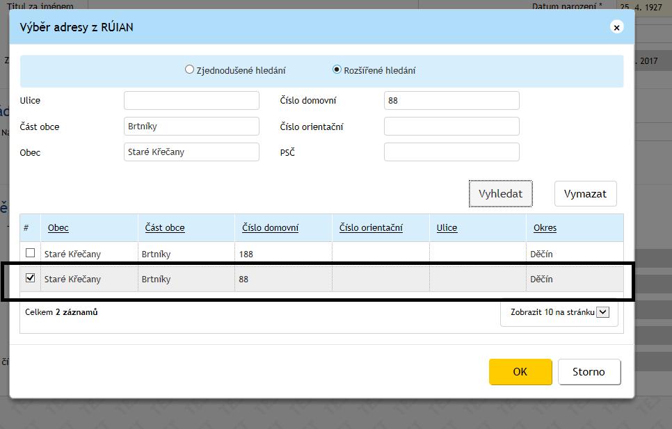Click Děčín in the 88 row
Image resolution: width=672 pixels, height=429 pixels.
[x=541, y=279]
